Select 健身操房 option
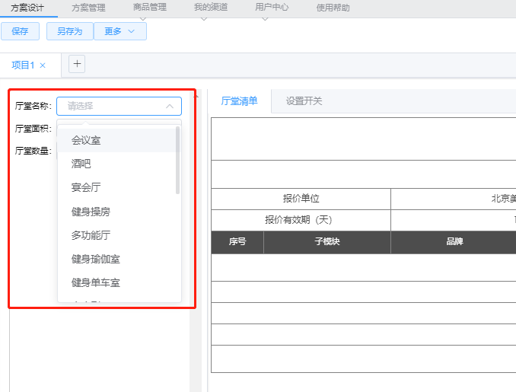The image size is (516, 392). tap(91, 211)
